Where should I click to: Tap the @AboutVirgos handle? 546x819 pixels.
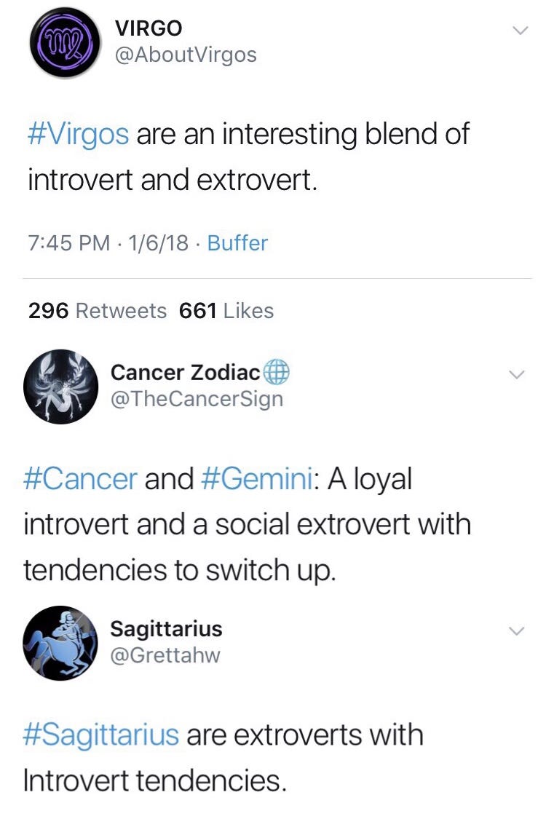point(186,55)
